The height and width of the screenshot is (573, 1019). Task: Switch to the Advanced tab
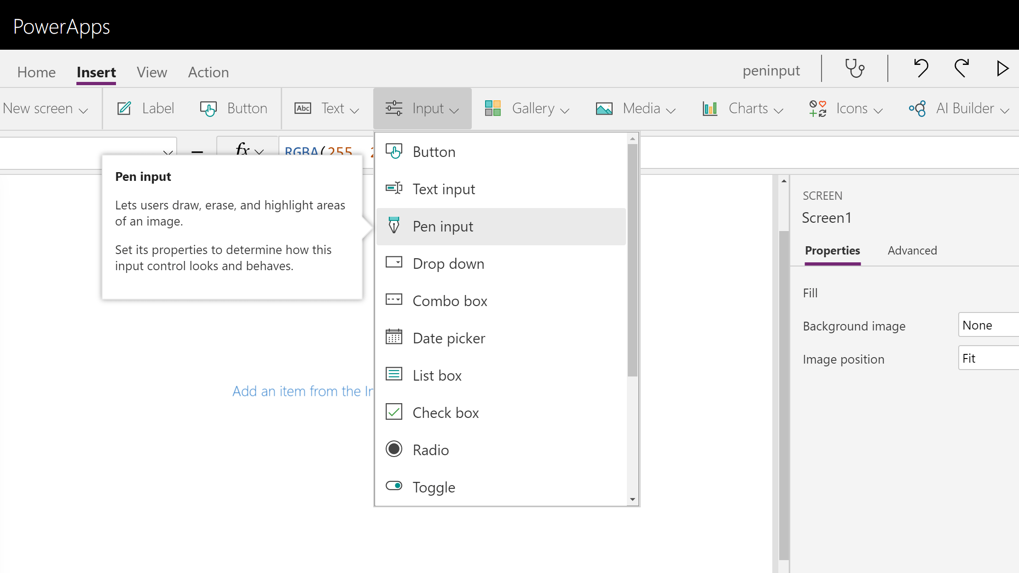(912, 250)
